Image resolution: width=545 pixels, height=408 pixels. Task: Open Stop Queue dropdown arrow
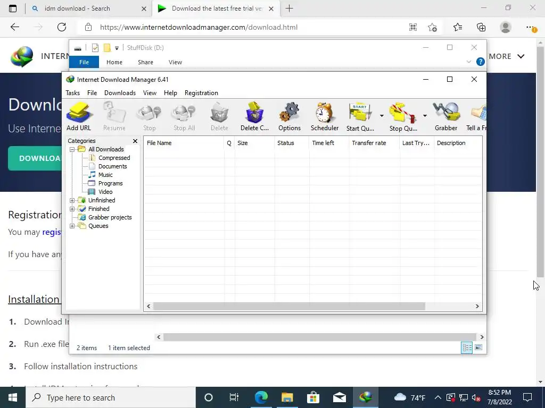point(425,116)
